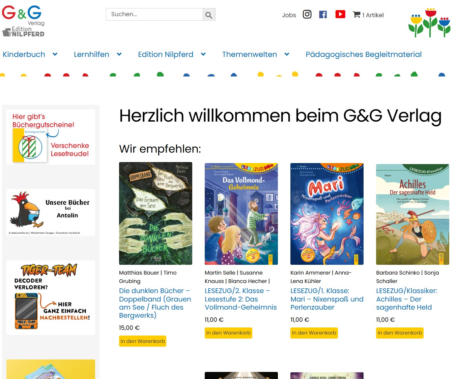Click the colorful tulips logo
Screen dimensions: 456x379
pos(429,22)
